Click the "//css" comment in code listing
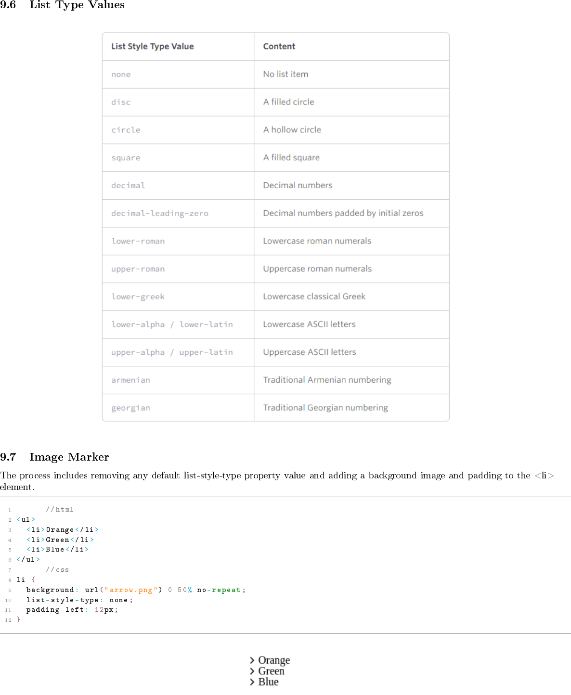The height and width of the screenshot is (695, 571). pyautogui.click(x=57, y=570)
